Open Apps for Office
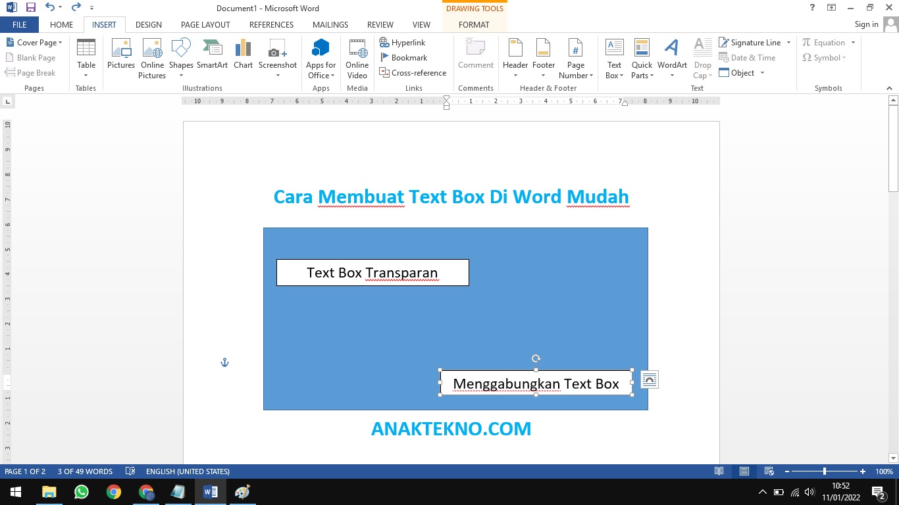Viewport: 899px width, 505px height. click(x=321, y=59)
